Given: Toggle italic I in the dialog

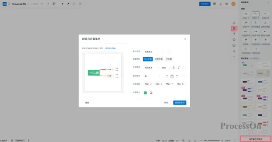Looking at the screenshot, I should [179, 68].
